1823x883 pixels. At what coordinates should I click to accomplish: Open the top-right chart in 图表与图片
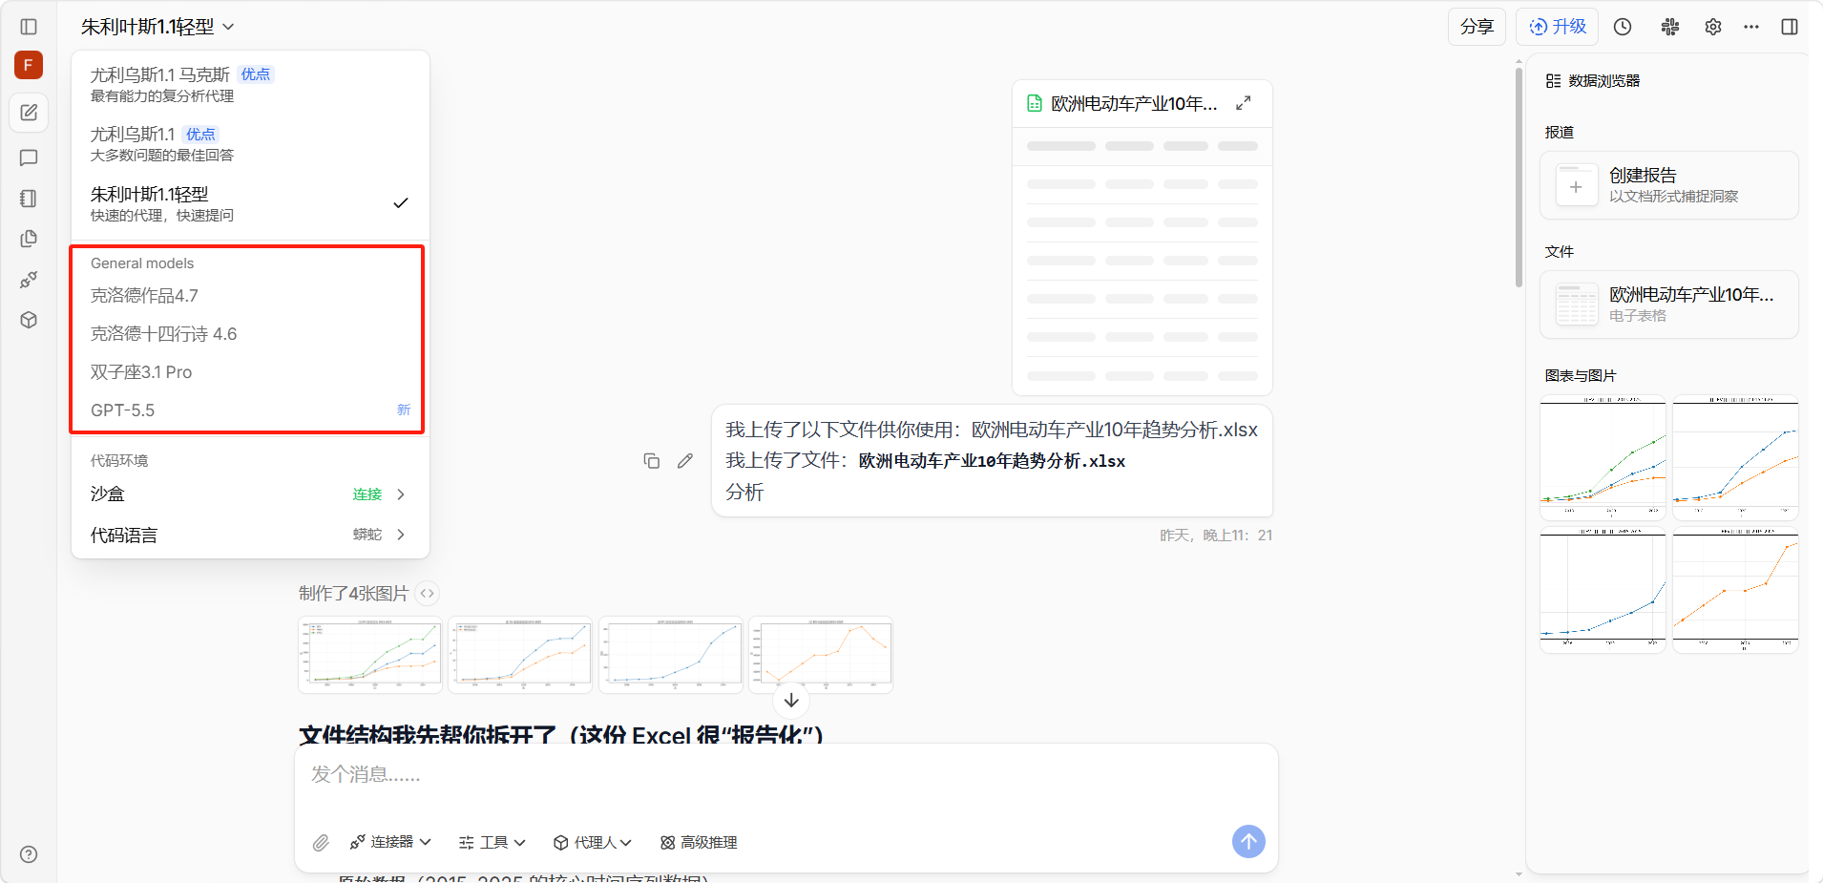1735,457
